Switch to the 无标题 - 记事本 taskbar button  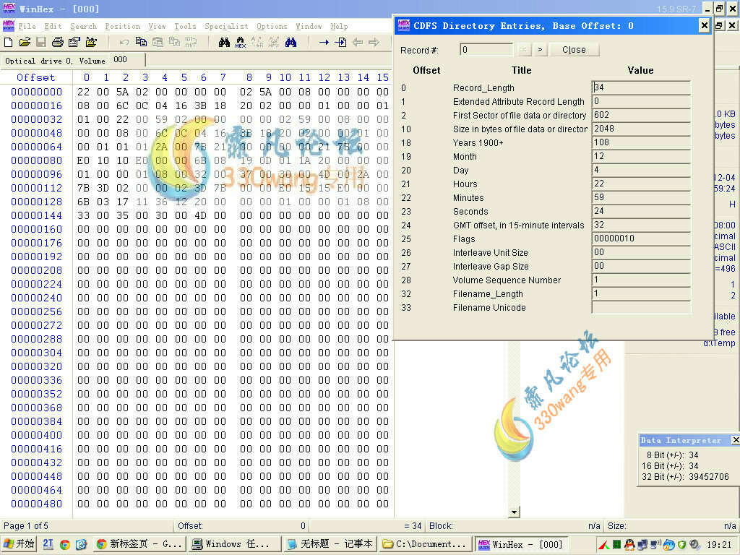[x=330, y=544]
